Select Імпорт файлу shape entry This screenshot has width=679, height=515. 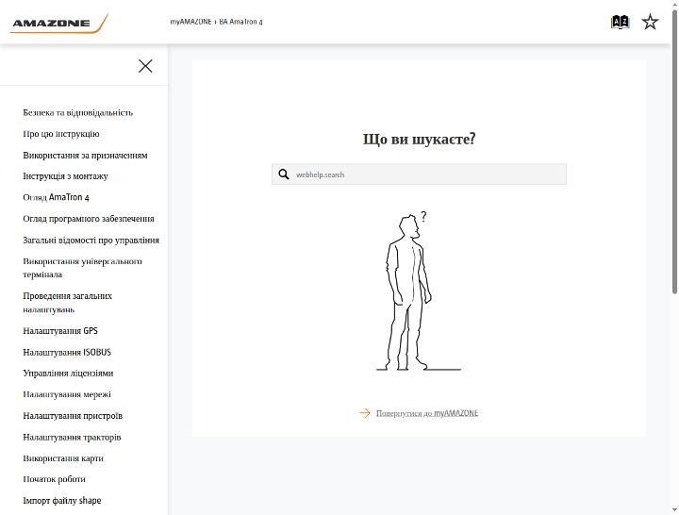(62, 501)
